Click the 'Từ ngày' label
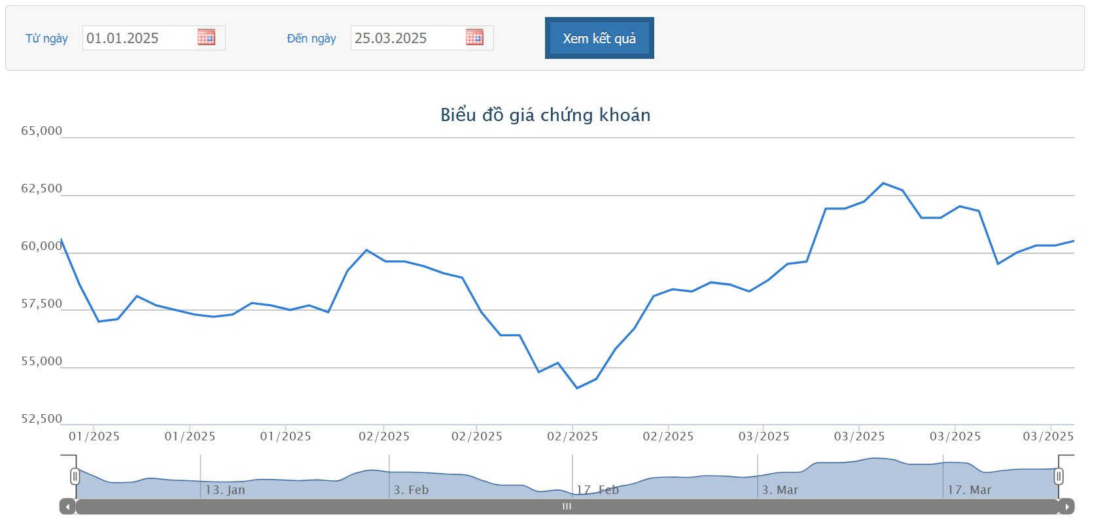The image size is (1107, 530). pyautogui.click(x=46, y=39)
